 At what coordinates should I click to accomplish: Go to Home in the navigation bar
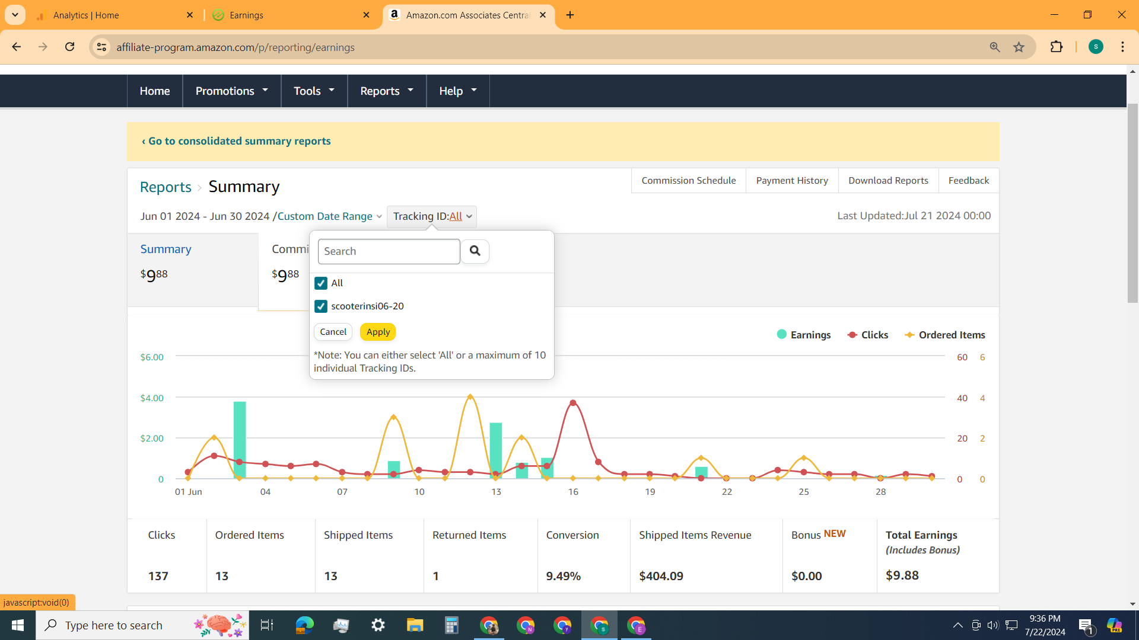155,91
